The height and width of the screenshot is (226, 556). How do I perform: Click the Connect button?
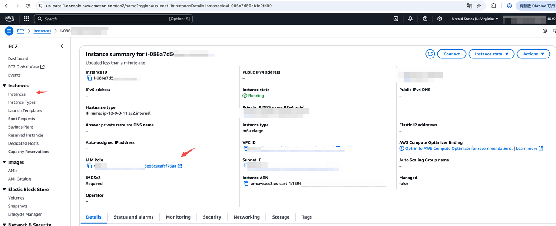tap(451, 54)
